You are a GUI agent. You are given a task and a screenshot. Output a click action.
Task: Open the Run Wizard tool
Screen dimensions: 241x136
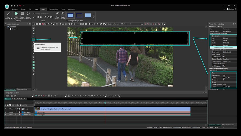9,15
